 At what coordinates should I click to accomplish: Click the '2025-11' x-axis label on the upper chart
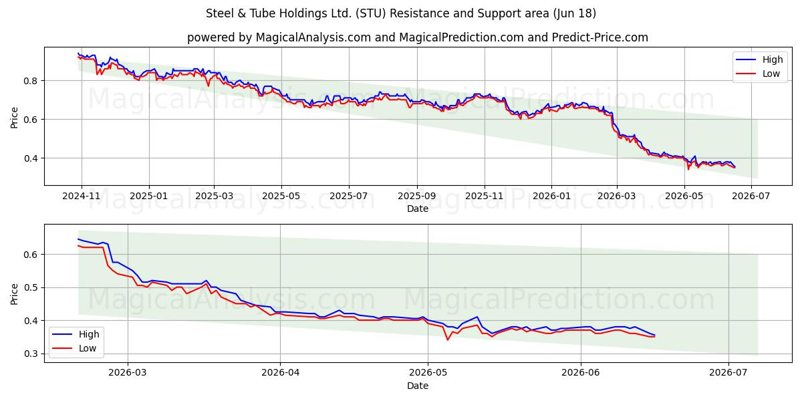pos(485,196)
